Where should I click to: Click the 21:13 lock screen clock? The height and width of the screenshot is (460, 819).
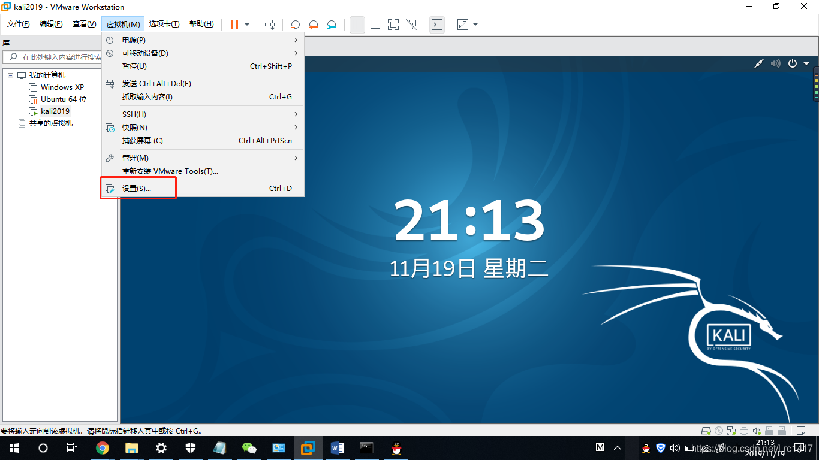pyautogui.click(x=469, y=220)
